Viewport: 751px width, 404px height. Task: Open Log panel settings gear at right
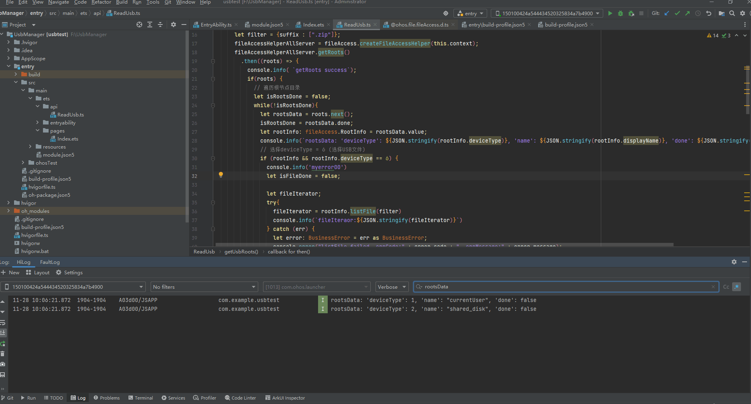(734, 262)
